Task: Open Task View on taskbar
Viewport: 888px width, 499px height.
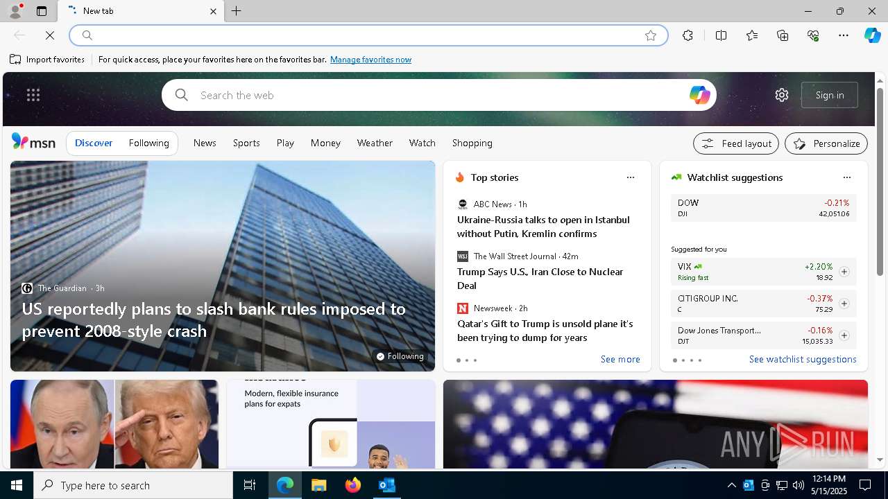Action: (x=250, y=485)
